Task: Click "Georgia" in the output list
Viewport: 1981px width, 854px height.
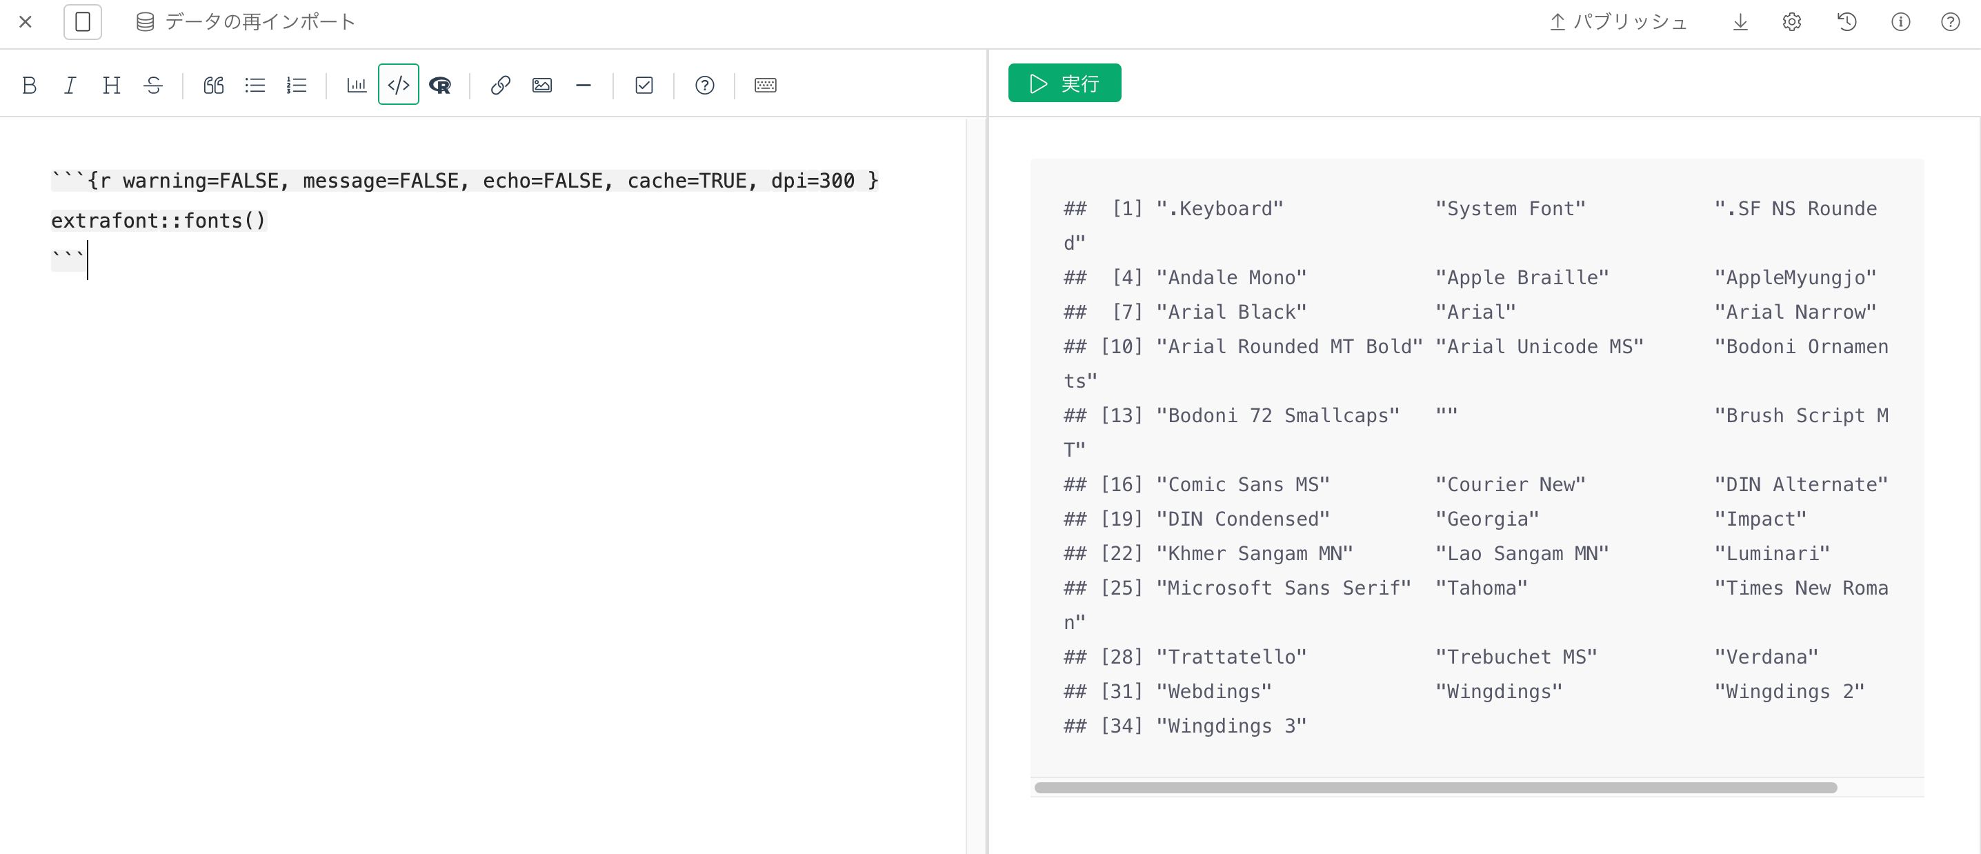Action: [x=1487, y=519]
